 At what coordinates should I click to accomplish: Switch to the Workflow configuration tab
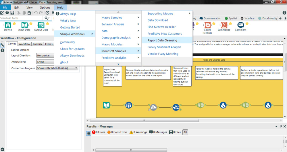coord(24,44)
